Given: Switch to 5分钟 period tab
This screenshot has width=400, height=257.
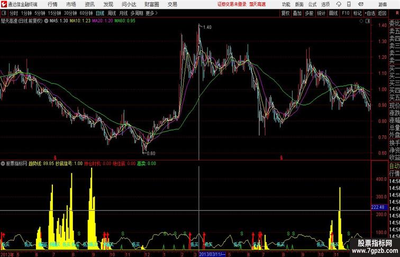Looking at the screenshot, I should coord(40,13).
